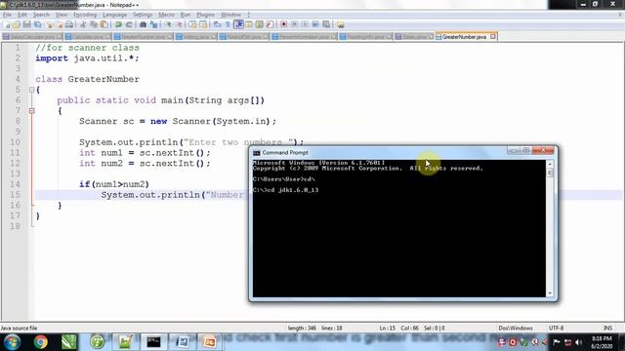Image resolution: width=625 pixels, height=351 pixels.
Task: Click the 'Dos\Windows' status bar entry
Action: tap(516, 329)
